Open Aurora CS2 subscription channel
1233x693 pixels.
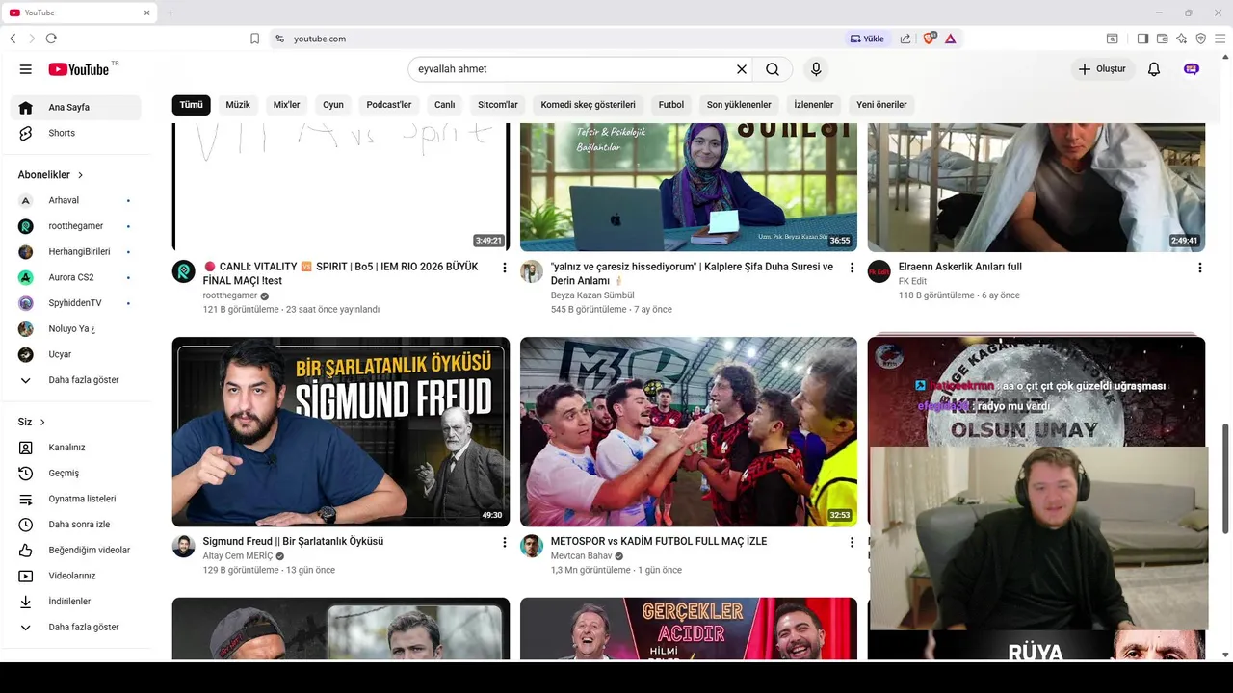click(75, 277)
